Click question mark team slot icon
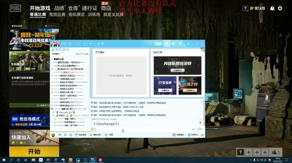 click(240, 153)
